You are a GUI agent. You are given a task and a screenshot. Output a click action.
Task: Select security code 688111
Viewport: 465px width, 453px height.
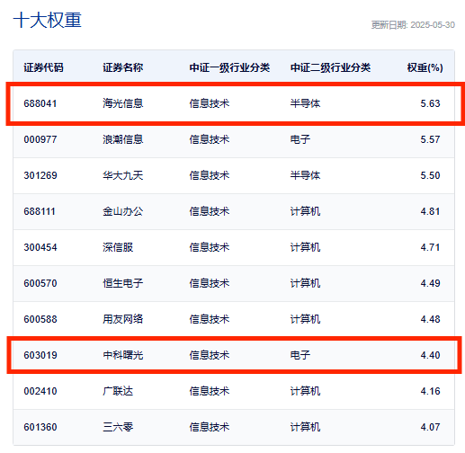coord(40,211)
